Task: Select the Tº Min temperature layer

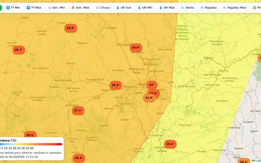Action: click(13, 7)
